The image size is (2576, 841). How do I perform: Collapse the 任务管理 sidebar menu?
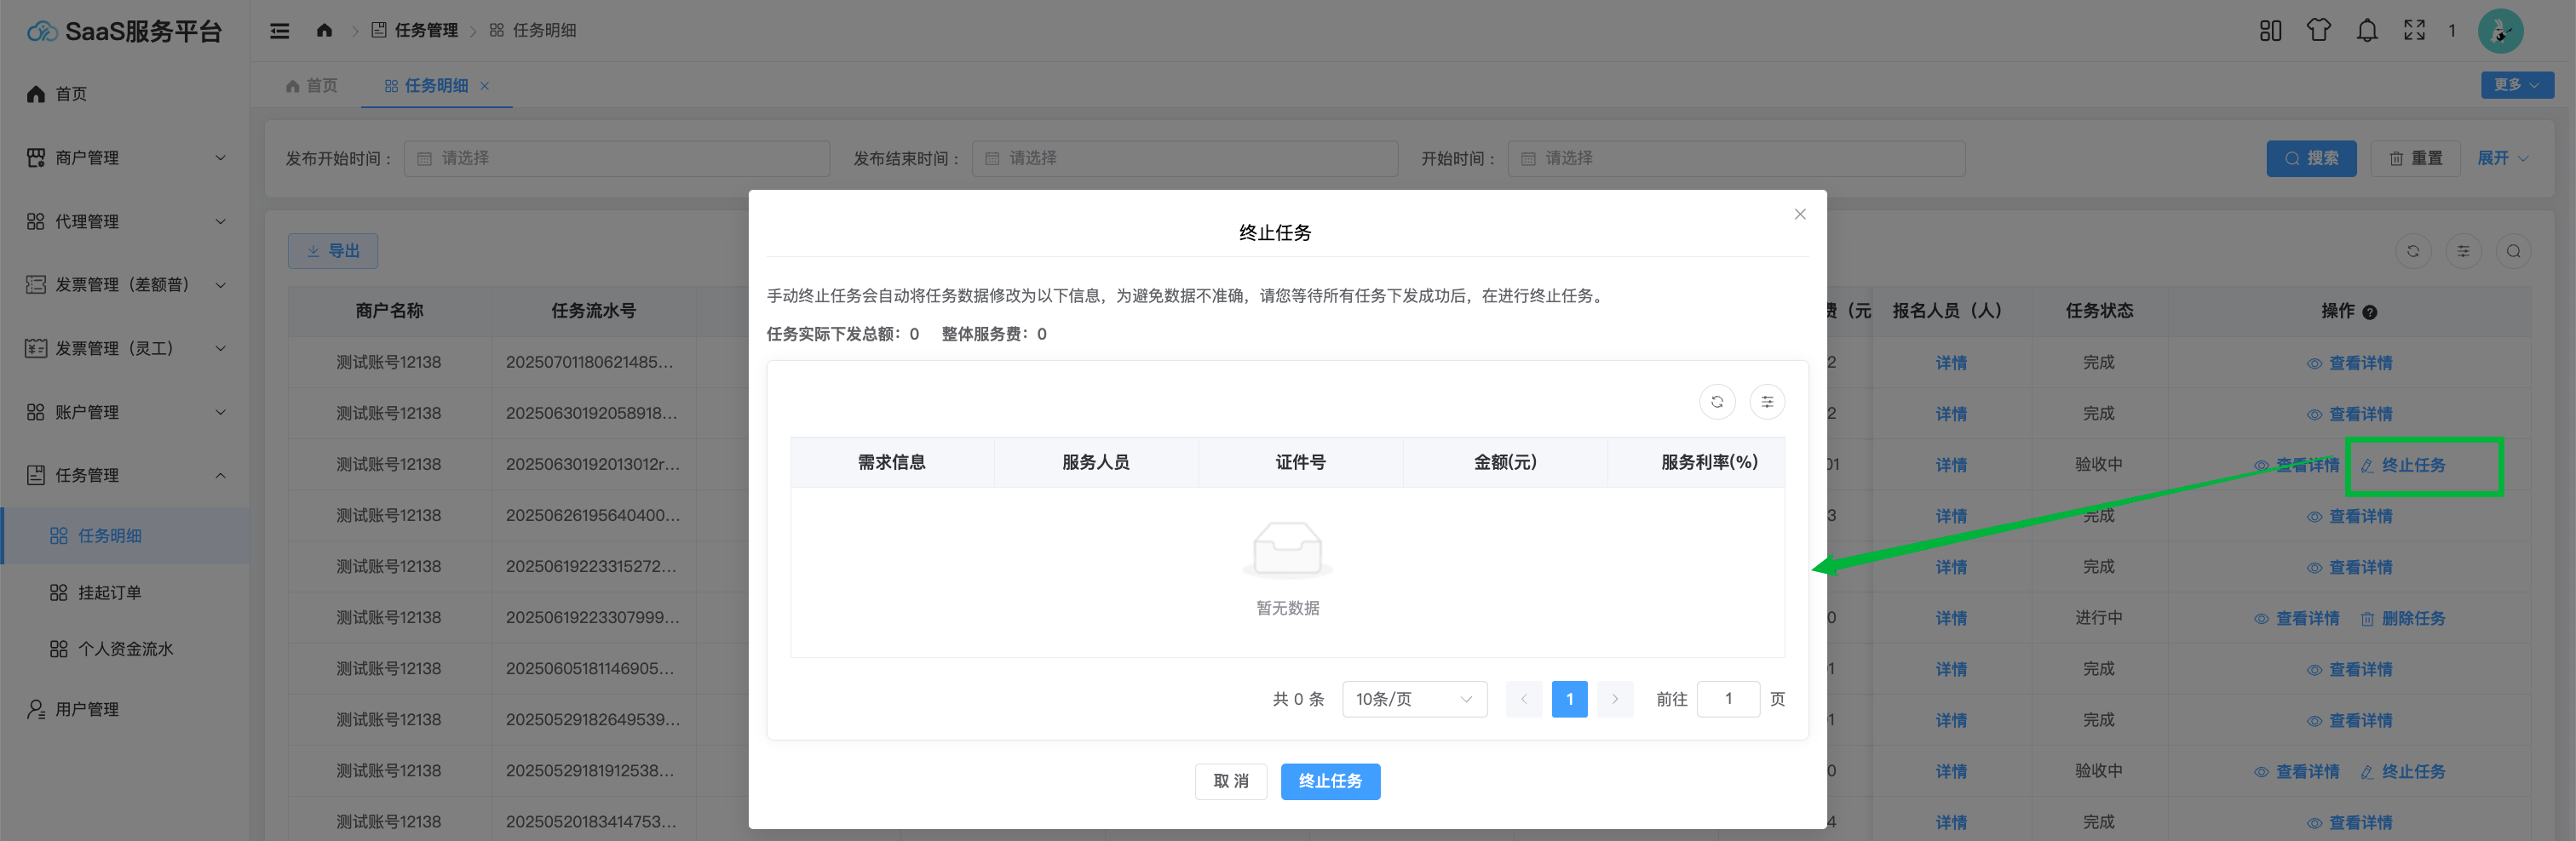[x=125, y=476]
